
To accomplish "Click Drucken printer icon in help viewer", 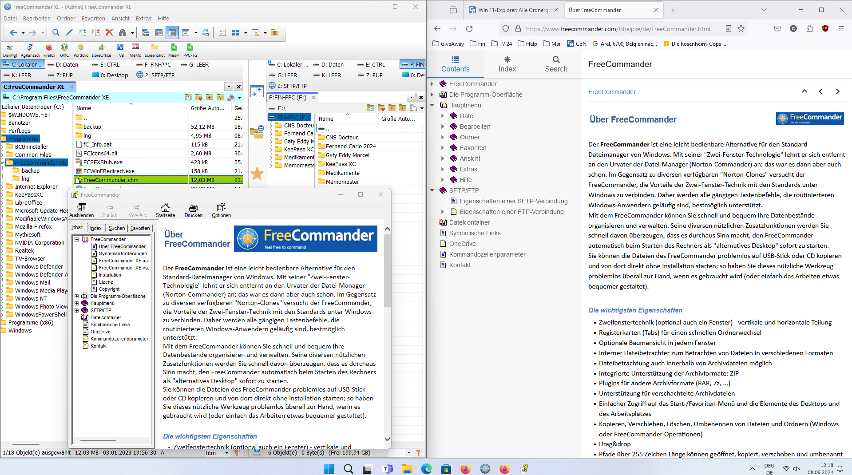I will 194,210.
